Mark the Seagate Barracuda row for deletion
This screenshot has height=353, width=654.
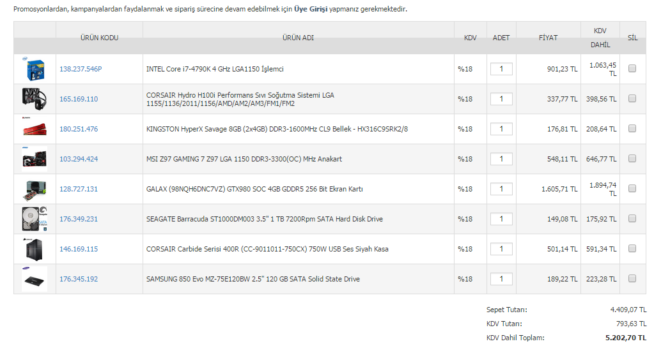click(x=632, y=219)
